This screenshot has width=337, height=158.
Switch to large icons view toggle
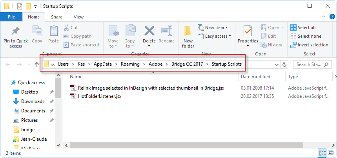[x=331, y=153]
